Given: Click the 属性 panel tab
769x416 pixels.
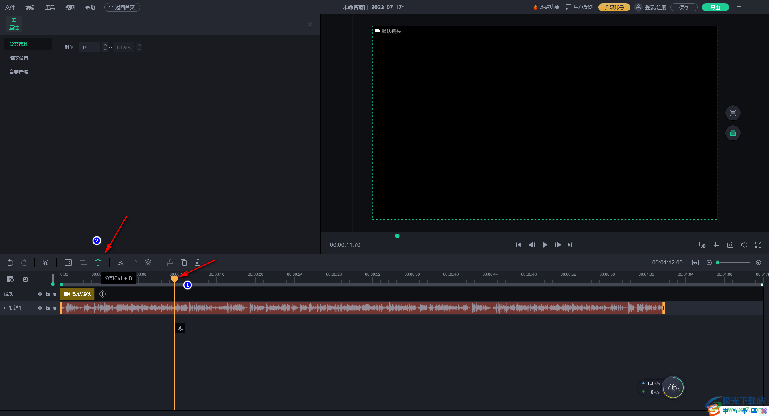Looking at the screenshot, I should [14, 24].
